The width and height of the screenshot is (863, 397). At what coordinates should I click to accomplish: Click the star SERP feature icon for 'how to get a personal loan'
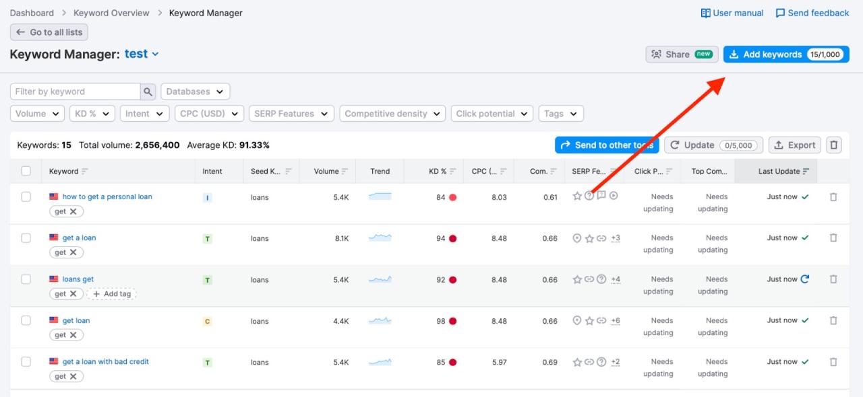coord(577,196)
